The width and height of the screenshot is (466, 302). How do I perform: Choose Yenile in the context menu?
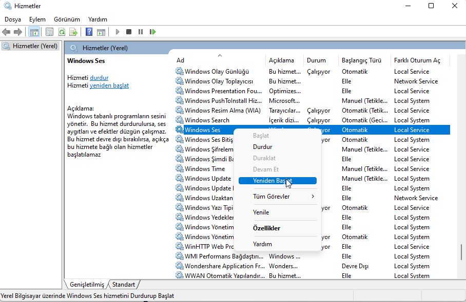click(x=278, y=212)
